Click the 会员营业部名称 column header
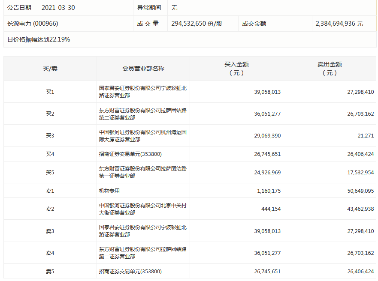 143,69
